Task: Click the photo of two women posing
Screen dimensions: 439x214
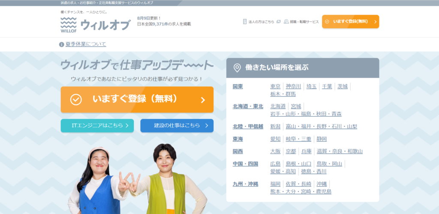Action: pos(137,179)
